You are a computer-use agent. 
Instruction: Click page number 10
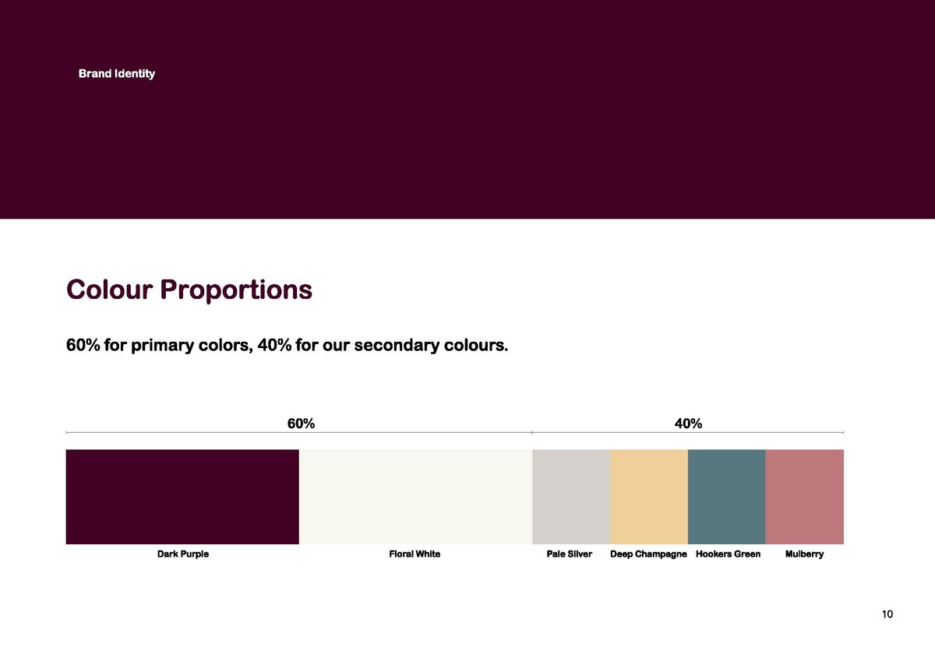[887, 614]
